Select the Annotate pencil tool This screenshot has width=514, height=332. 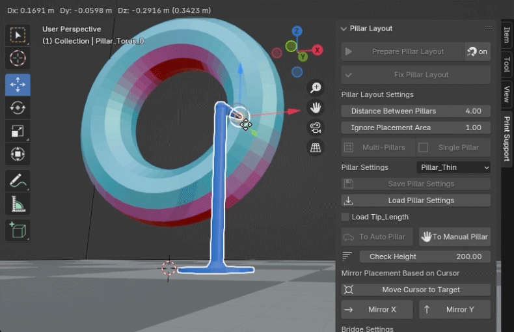(18, 181)
